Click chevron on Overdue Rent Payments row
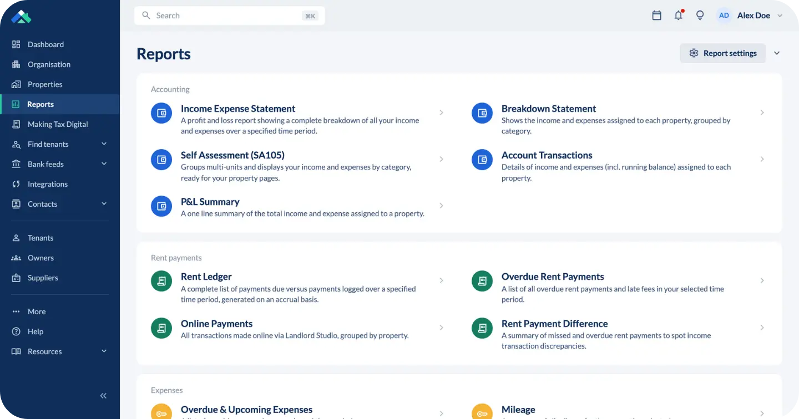The height and width of the screenshot is (419, 799). [x=762, y=280]
